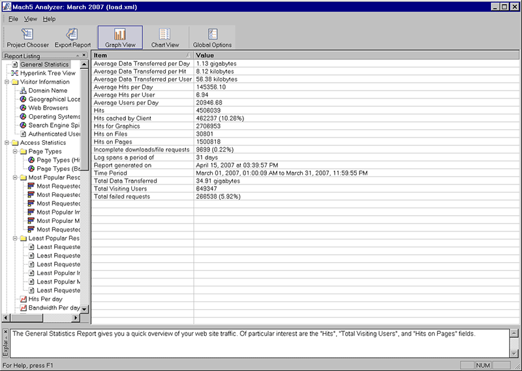Click the 'Time Period' row label
The image size is (522, 371).
110,173
